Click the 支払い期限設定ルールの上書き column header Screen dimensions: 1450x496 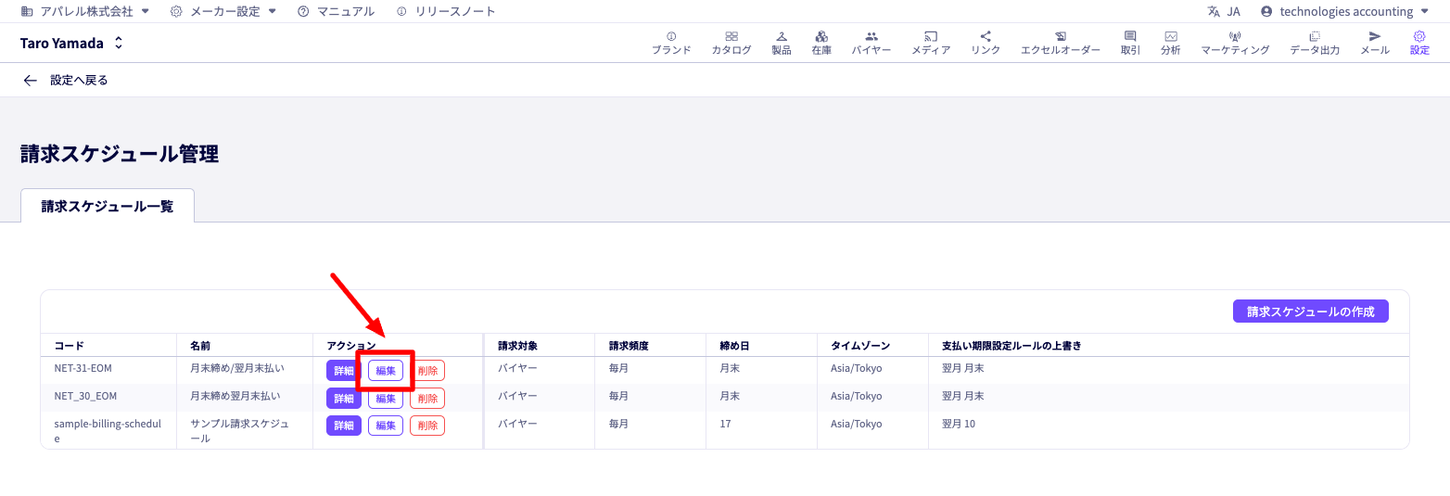click(1011, 346)
